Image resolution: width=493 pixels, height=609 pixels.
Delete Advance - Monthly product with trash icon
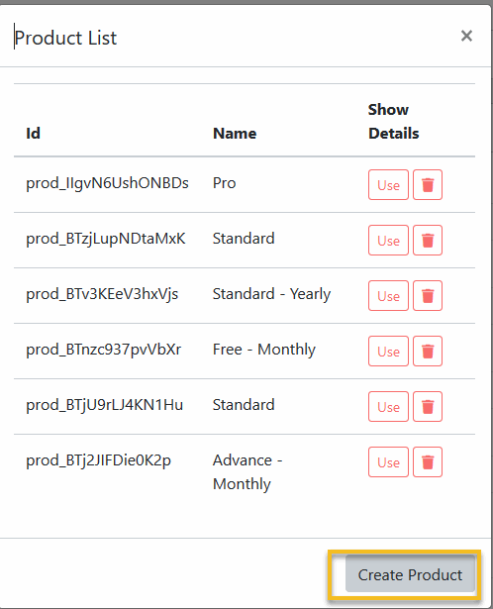click(428, 462)
